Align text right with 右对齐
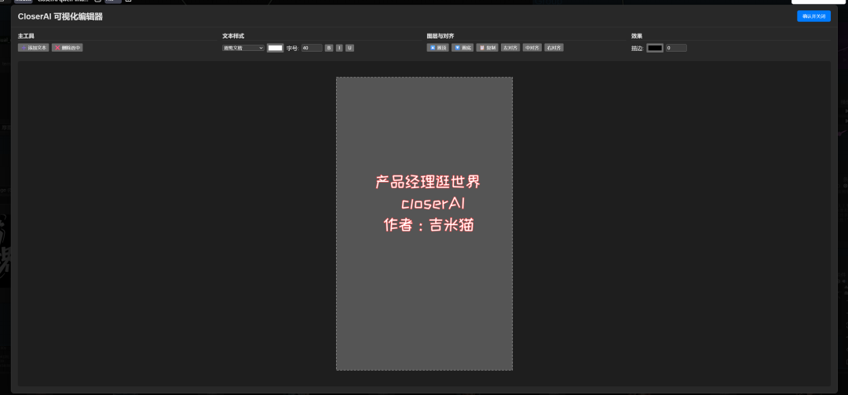The width and height of the screenshot is (848, 395). tap(554, 48)
